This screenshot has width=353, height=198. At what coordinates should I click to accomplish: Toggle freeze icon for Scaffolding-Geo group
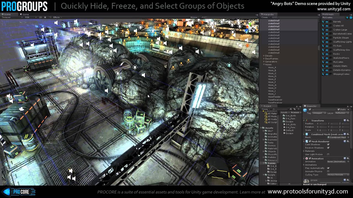pyautogui.click(x=330, y=50)
